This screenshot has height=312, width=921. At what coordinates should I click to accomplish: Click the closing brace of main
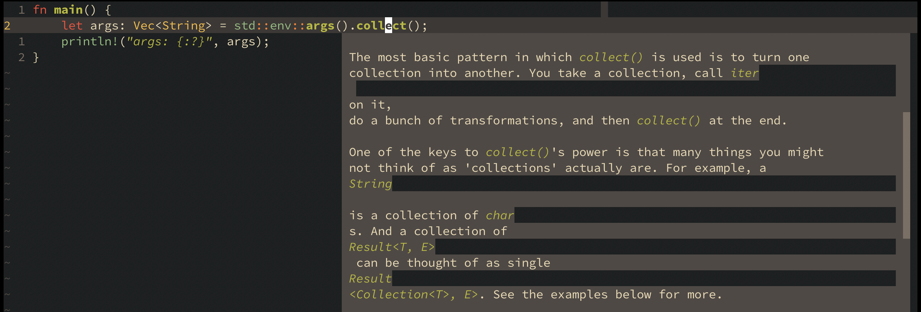point(36,57)
